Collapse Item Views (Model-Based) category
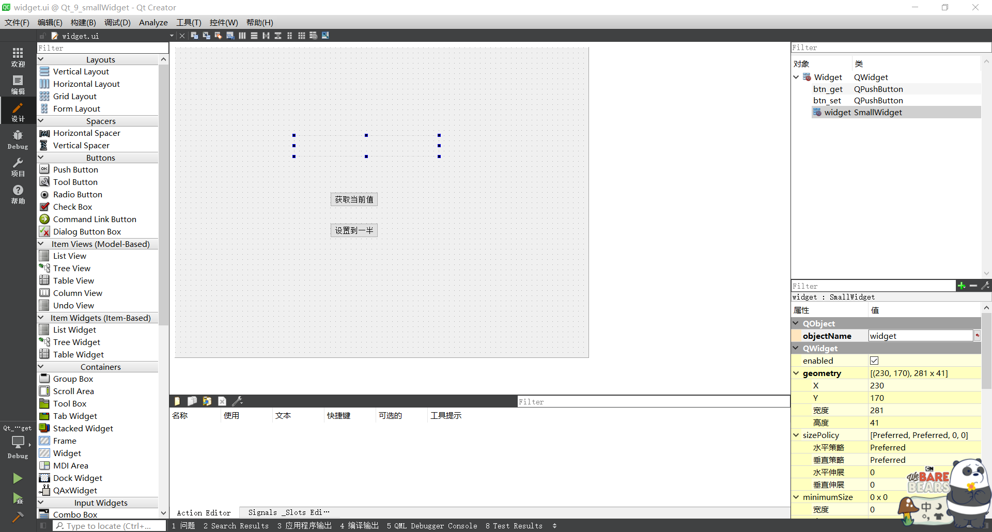The height and width of the screenshot is (532, 992). click(41, 244)
